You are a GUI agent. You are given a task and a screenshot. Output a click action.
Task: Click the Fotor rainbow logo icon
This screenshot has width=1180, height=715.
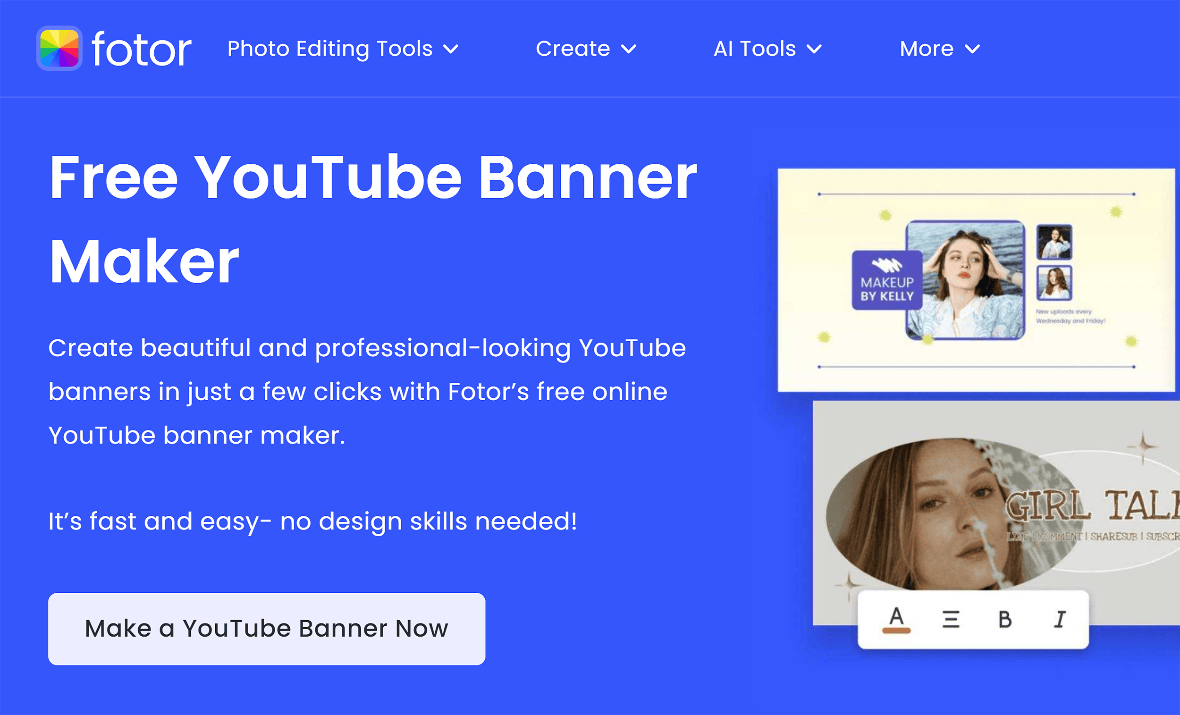click(x=59, y=48)
